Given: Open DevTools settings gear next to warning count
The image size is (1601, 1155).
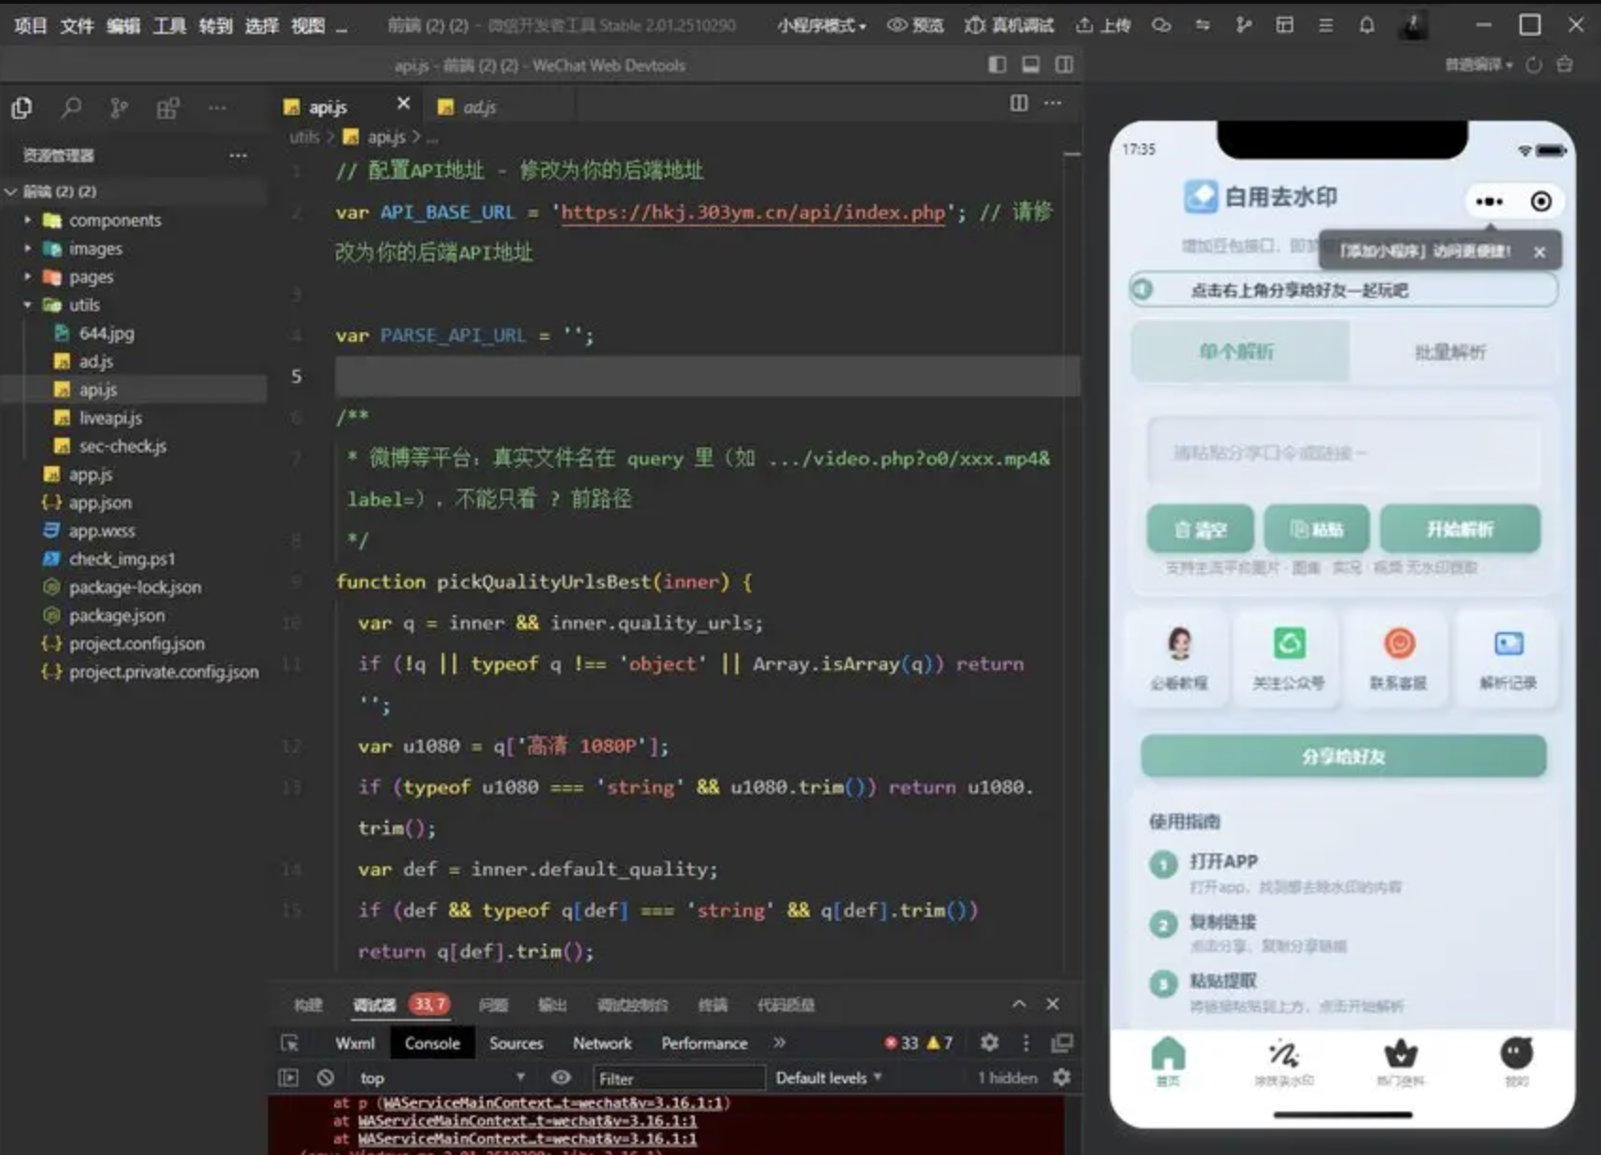Looking at the screenshot, I should tap(989, 1043).
